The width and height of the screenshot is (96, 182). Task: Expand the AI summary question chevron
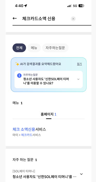78,79
